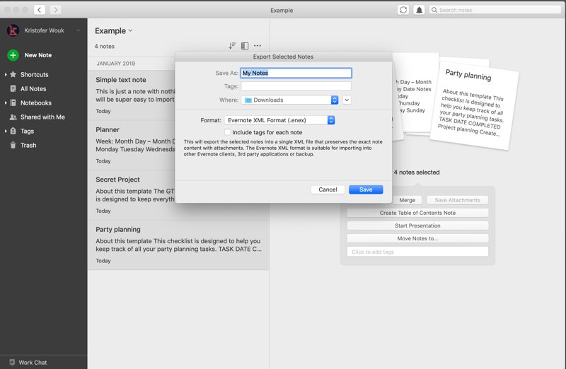Open the three-dots more actions menu
The height and width of the screenshot is (369, 566).
click(258, 46)
